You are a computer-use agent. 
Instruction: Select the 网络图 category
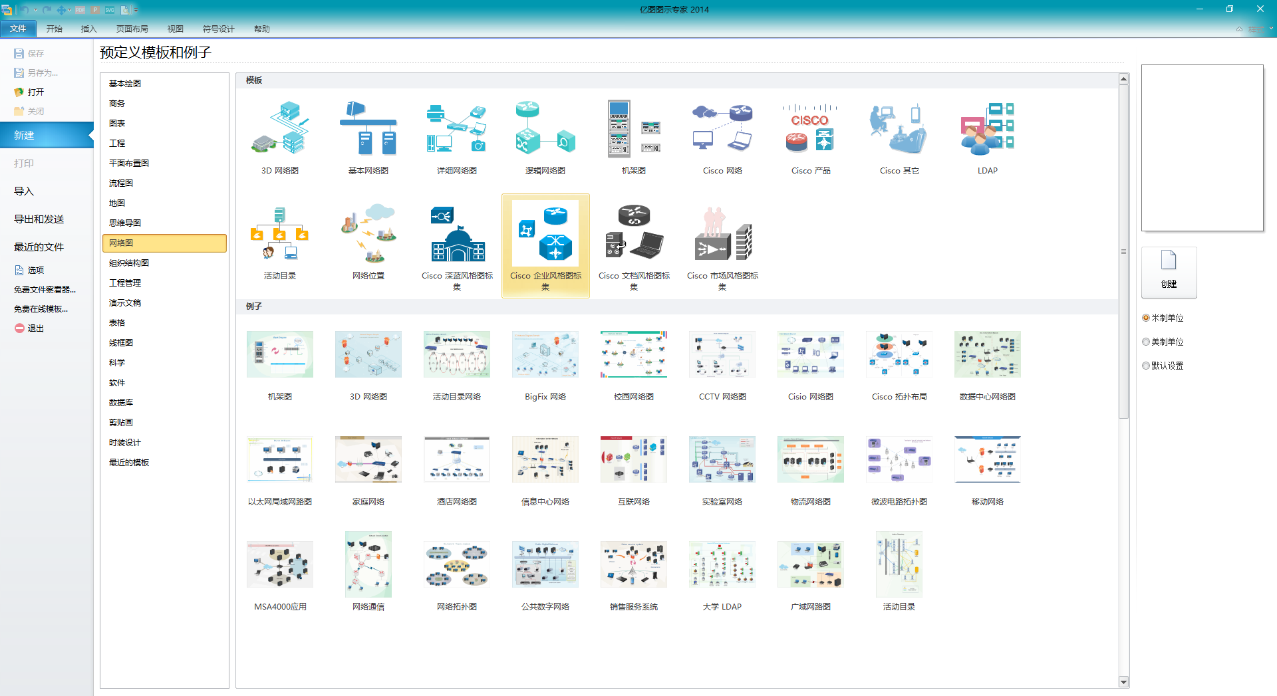click(164, 243)
